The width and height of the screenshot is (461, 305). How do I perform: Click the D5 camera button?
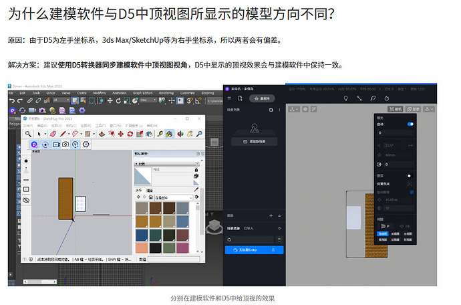[x=396, y=109]
